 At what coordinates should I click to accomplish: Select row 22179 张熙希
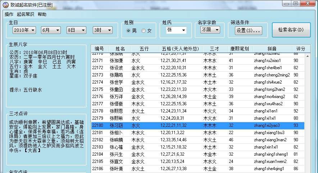point(198,118)
